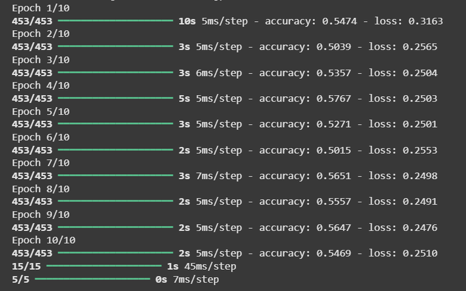Click the Epoch 5/10 label
The width and height of the screenshot is (466, 291).
pos(41,111)
